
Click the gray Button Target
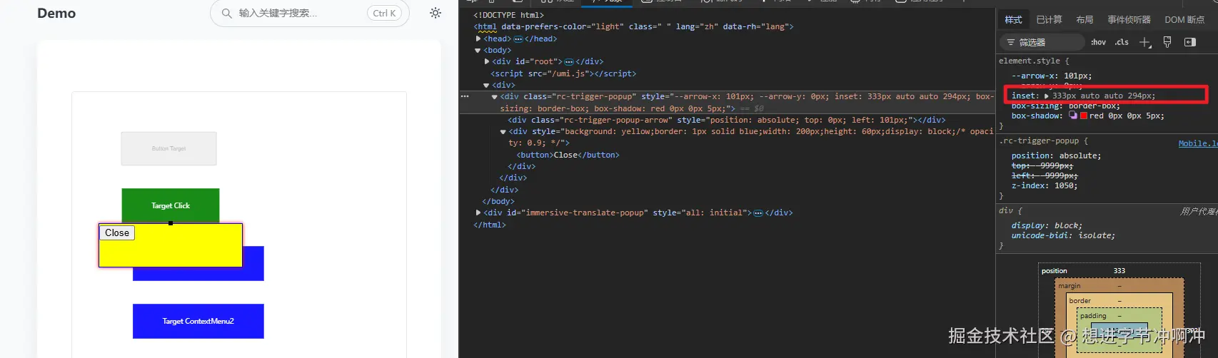tap(168, 148)
